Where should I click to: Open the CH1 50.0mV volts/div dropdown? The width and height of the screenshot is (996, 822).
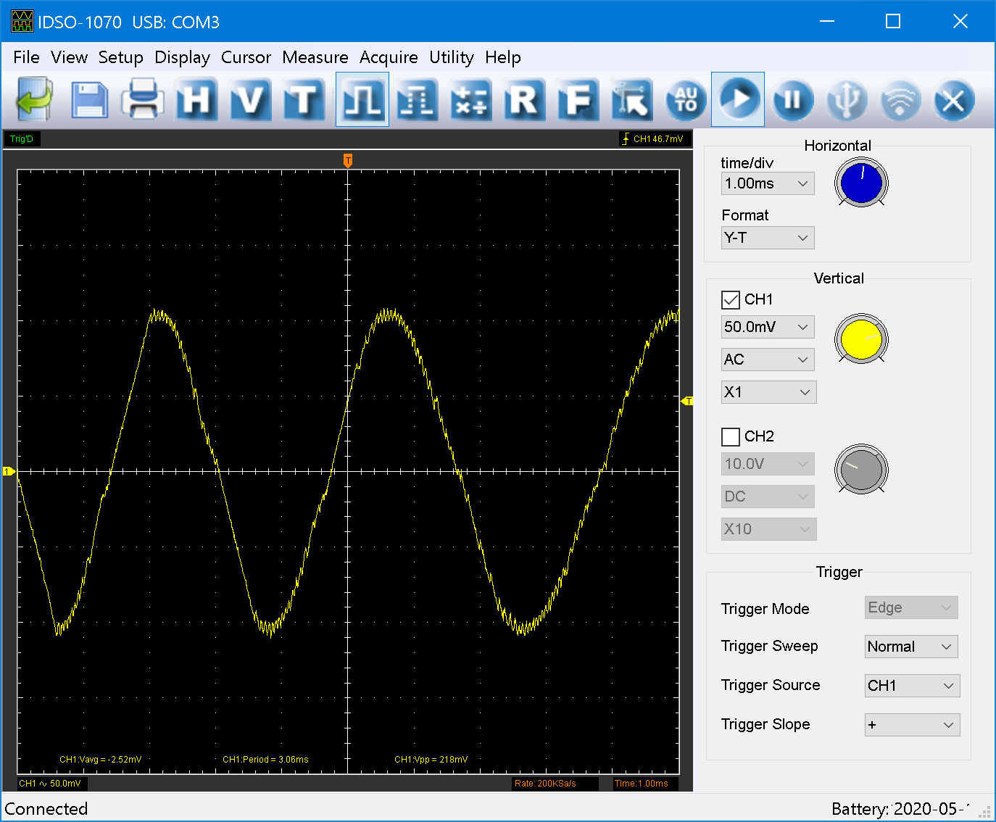pyautogui.click(x=768, y=327)
